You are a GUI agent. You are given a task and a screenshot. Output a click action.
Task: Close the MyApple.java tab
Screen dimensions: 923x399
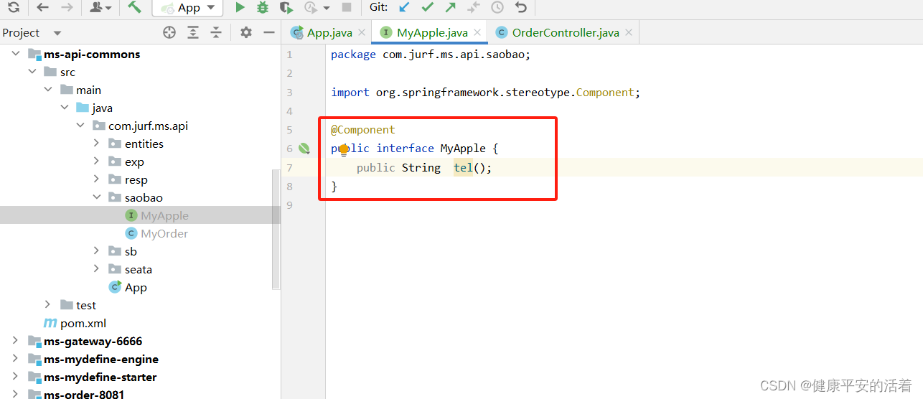[477, 32]
